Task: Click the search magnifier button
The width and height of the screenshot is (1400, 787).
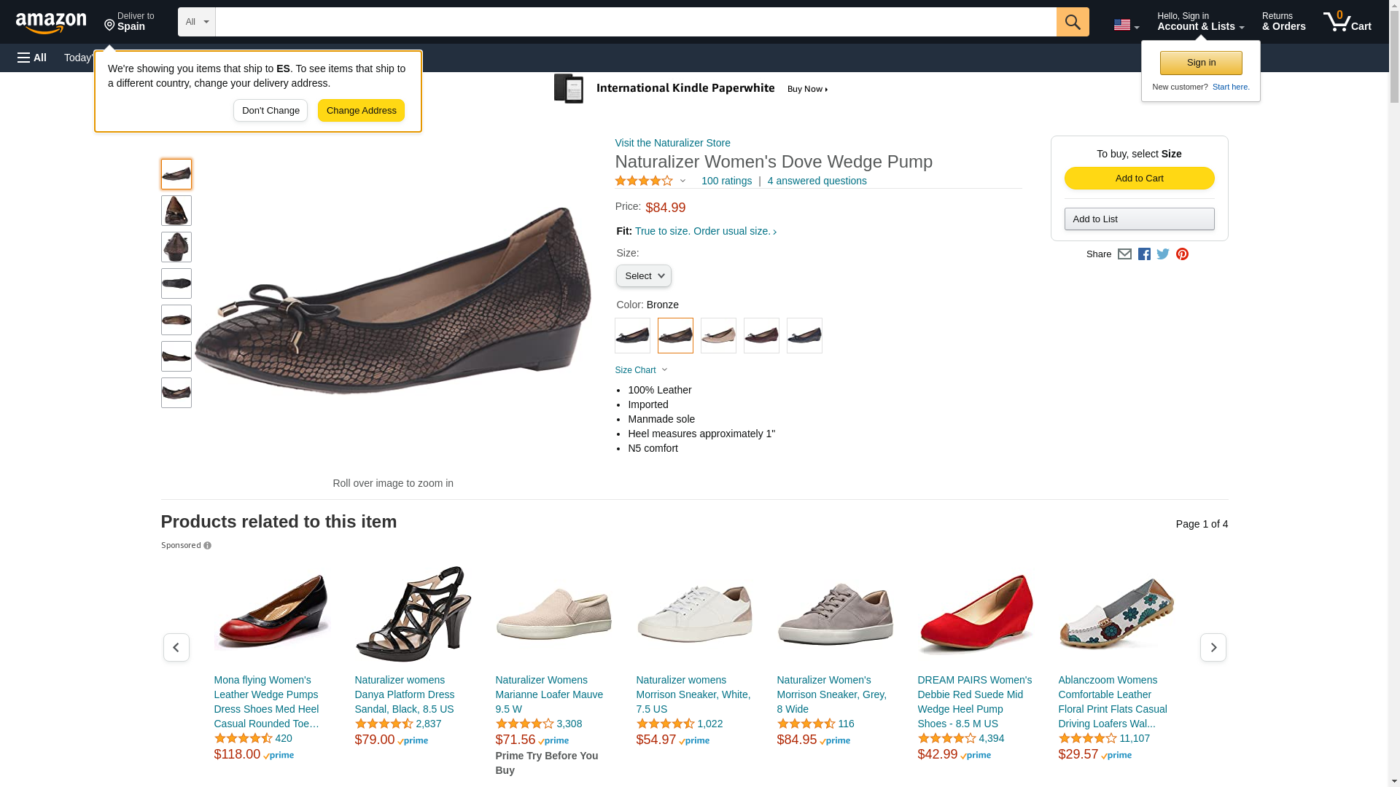Action: coord(1072,22)
